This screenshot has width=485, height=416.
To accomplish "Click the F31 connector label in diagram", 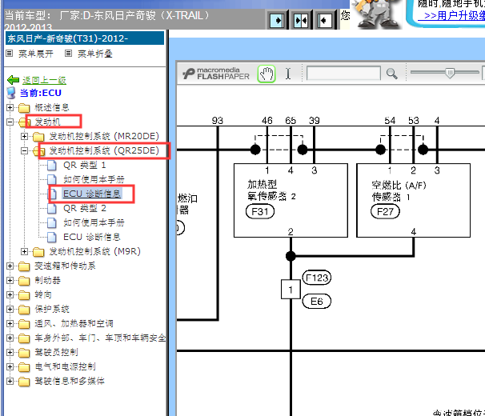I will click(x=260, y=212).
